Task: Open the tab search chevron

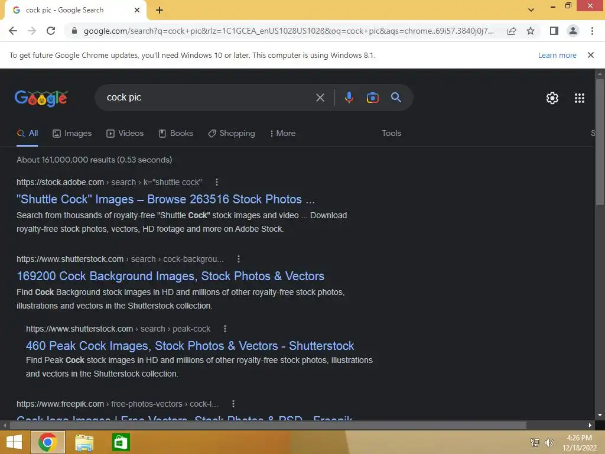Action: pos(531,9)
